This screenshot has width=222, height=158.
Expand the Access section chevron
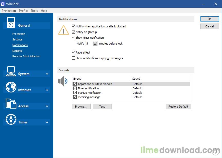pyautogui.click(x=47, y=106)
